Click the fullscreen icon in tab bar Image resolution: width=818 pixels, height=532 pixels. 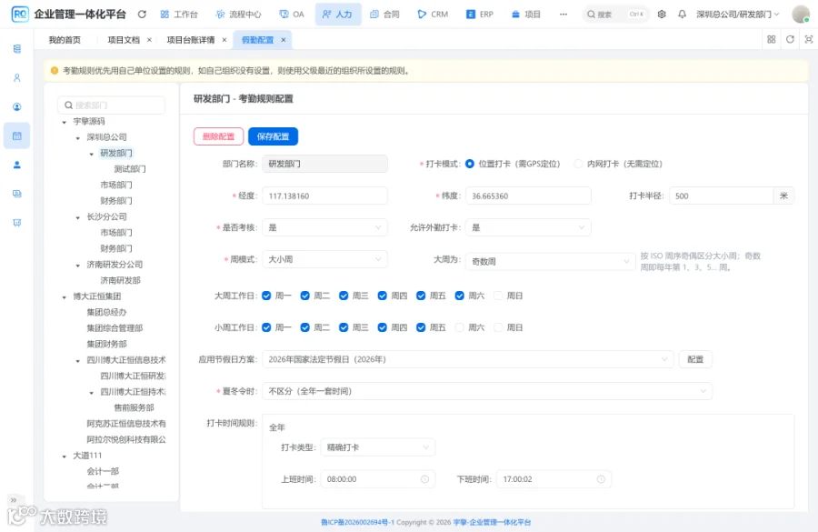(809, 39)
